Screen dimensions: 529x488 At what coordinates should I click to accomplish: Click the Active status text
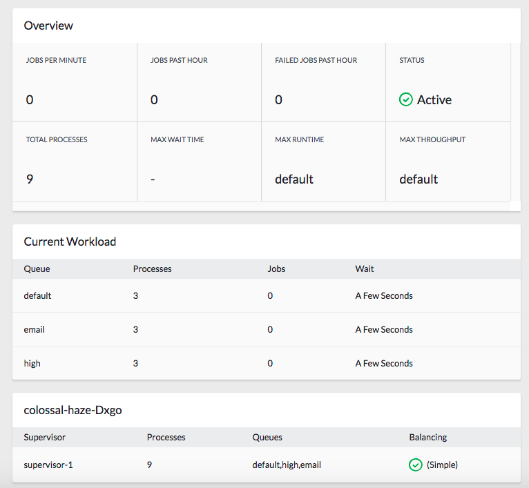434,100
